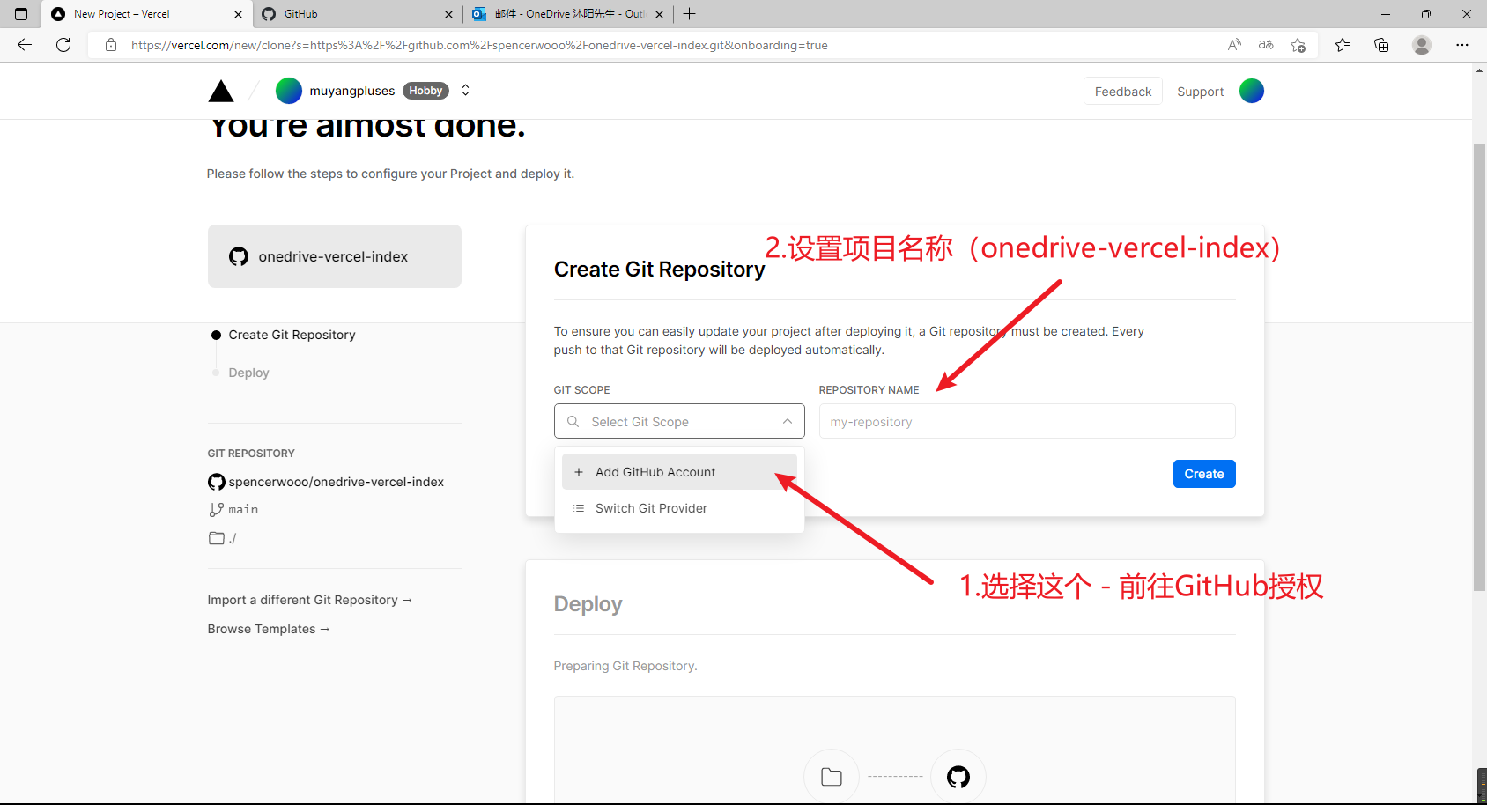1487x805 pixels.
Task: Refresh the browser page
Action: pos(63,45)
